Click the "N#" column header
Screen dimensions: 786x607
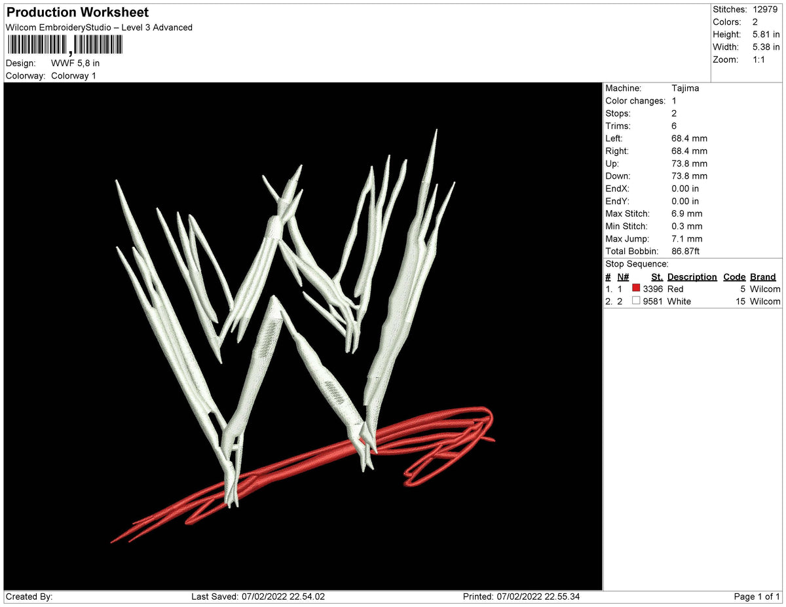coord(622,276)
